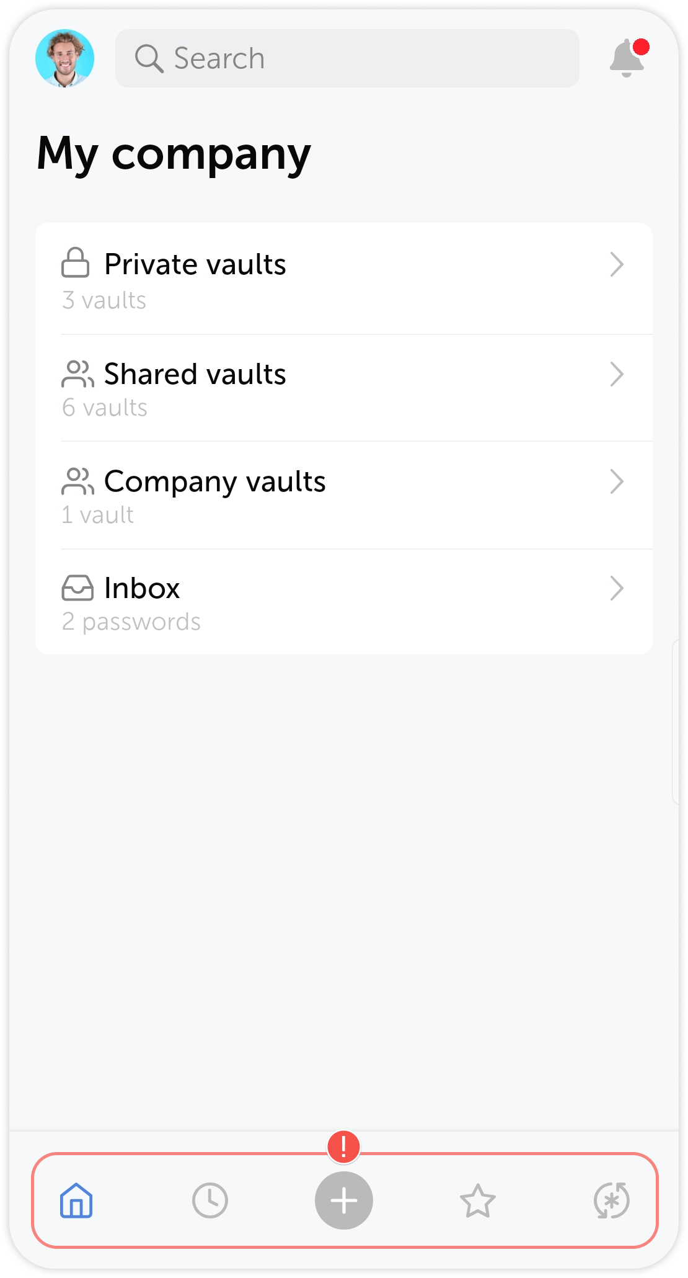Image resolution: width=688 pixels, height=1278 pixels.
Task: Open the Favorites star tab
Action: click(478, 1200)
